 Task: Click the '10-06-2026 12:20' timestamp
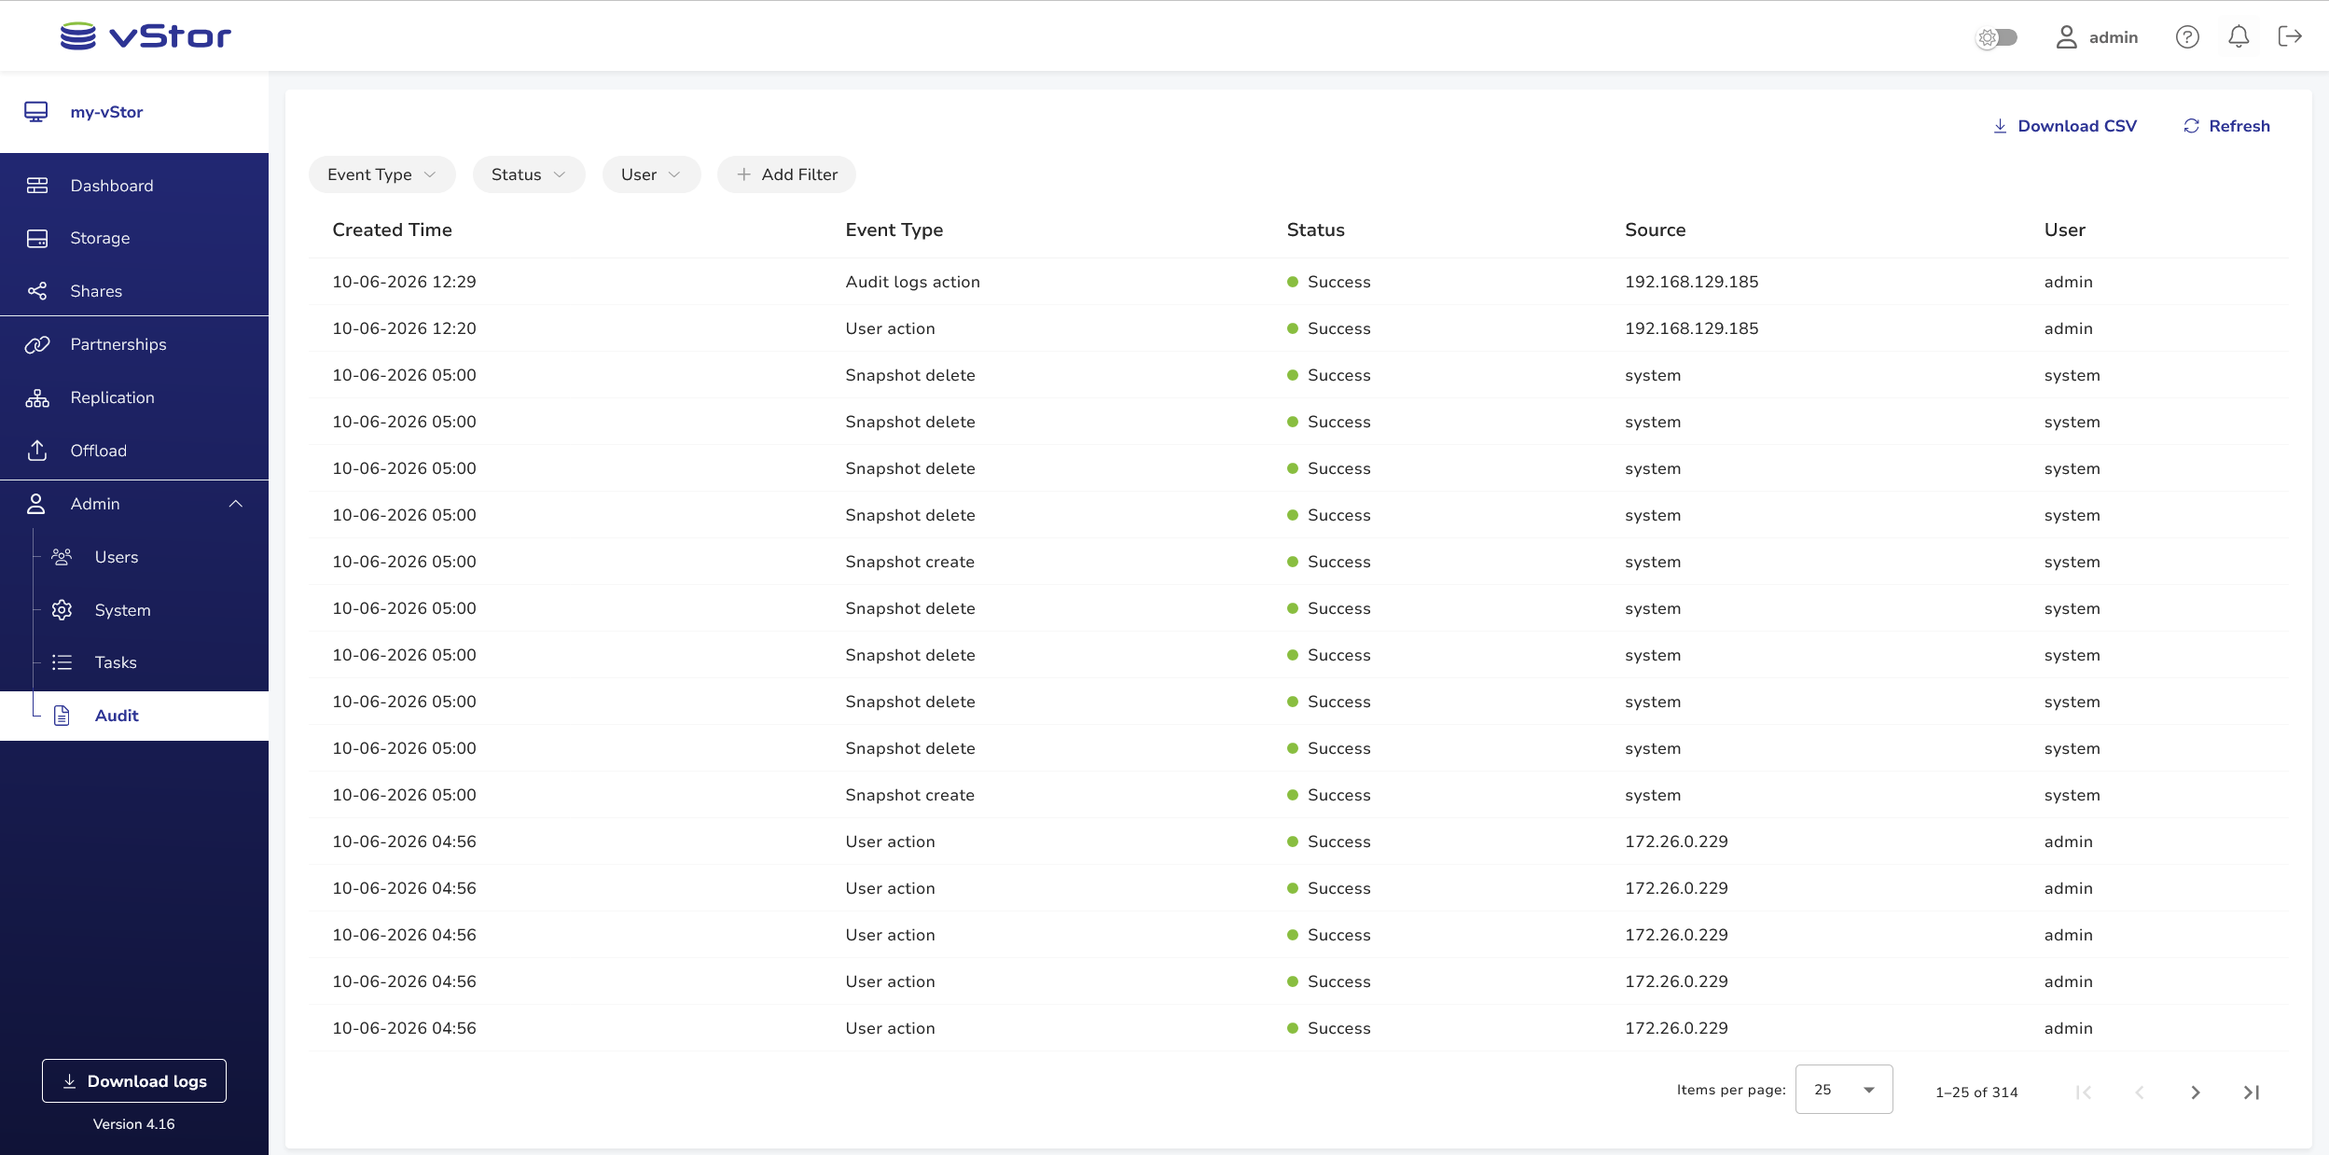(404, 328)
